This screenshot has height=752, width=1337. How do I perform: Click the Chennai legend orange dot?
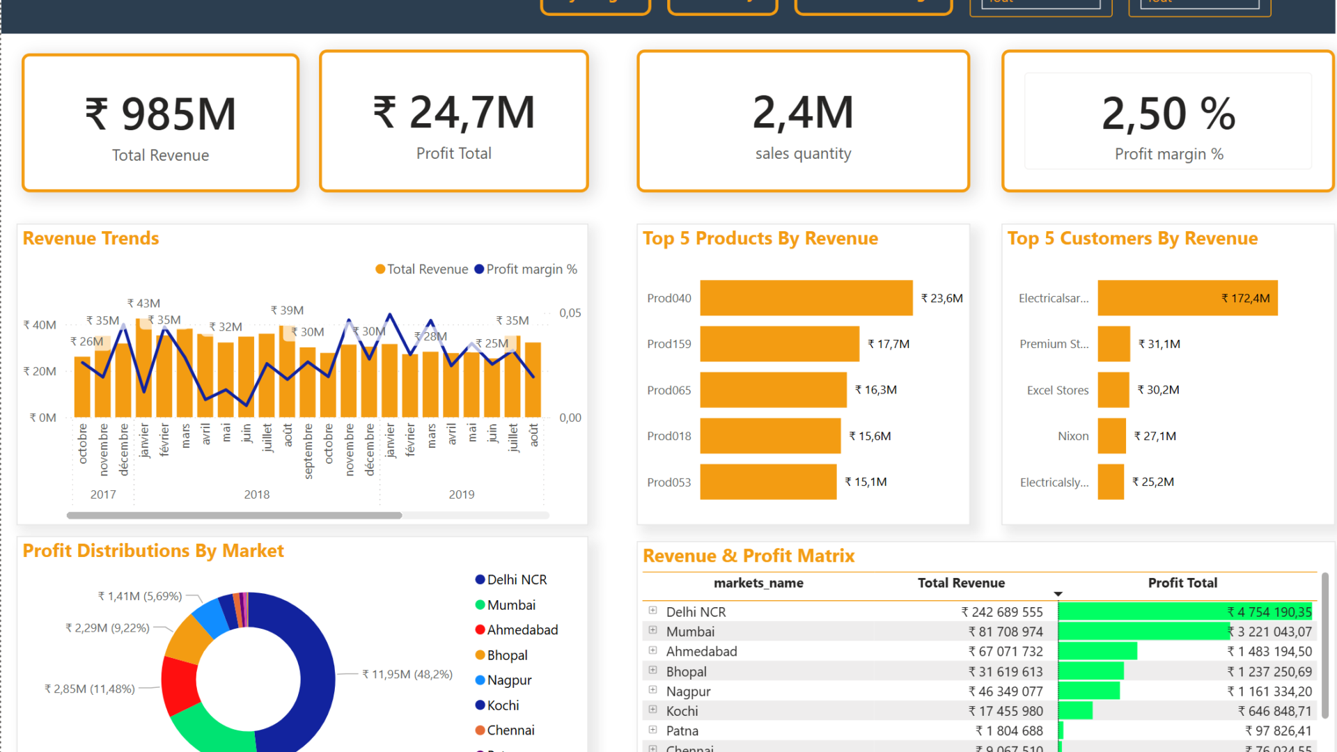tap(480, 730)
